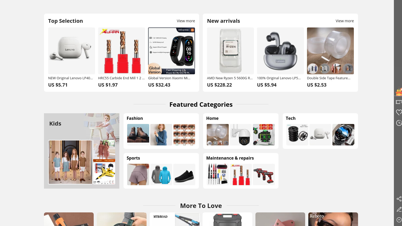Open the Lenovo LP40 earbuds product
Viewport: 402px width, 226px height.
coord(71,51)
